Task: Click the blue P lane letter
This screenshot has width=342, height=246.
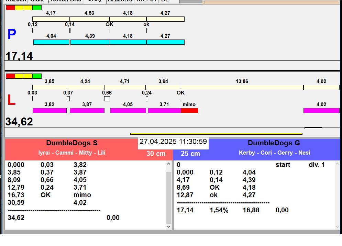Action: coord(12,35)
